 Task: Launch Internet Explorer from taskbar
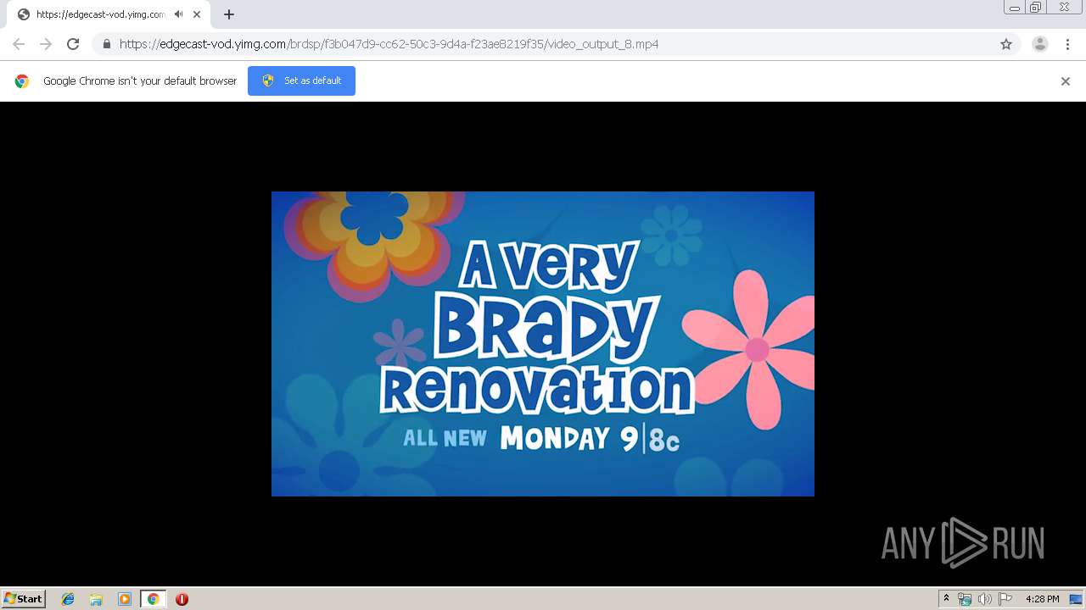click(x=68, y=599)
